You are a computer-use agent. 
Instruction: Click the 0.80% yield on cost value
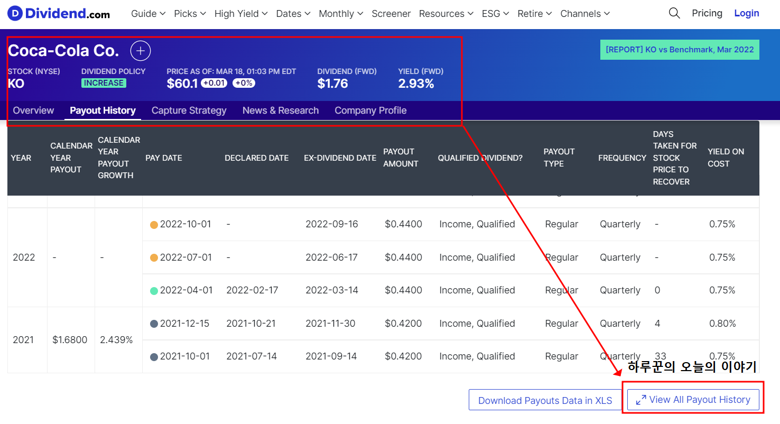pos(722,324)
